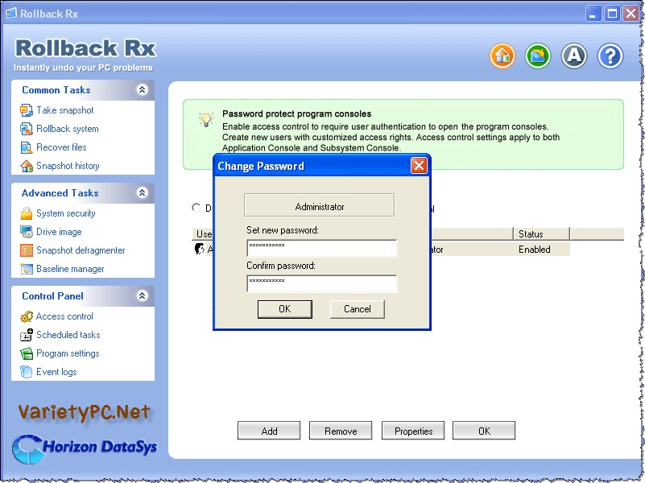Click the Confirm password field
This screenshot has height=483, width=645.
(x=321, y=283)
